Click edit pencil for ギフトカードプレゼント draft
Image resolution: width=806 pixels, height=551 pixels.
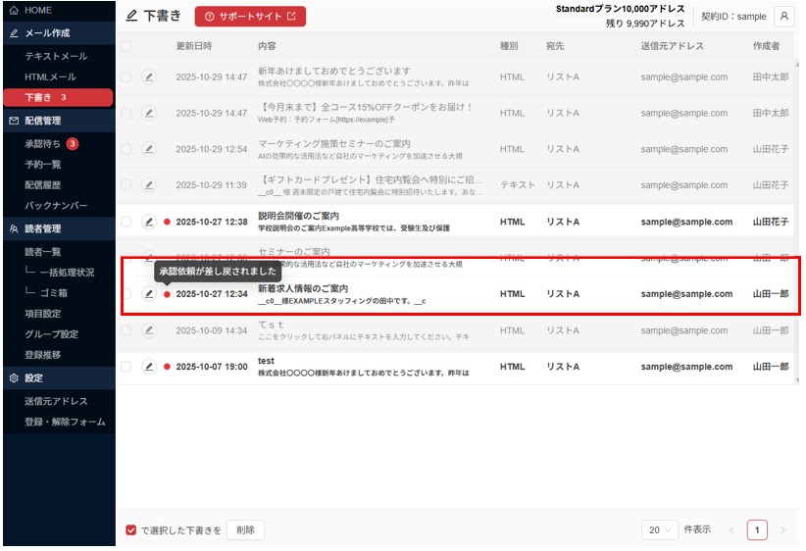pos(149,185)
